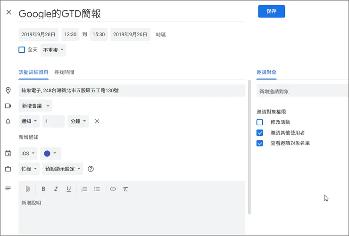This screenshot has width=349, height=236.
Task: Insert a bulleted list
Action: coord(97,189)
